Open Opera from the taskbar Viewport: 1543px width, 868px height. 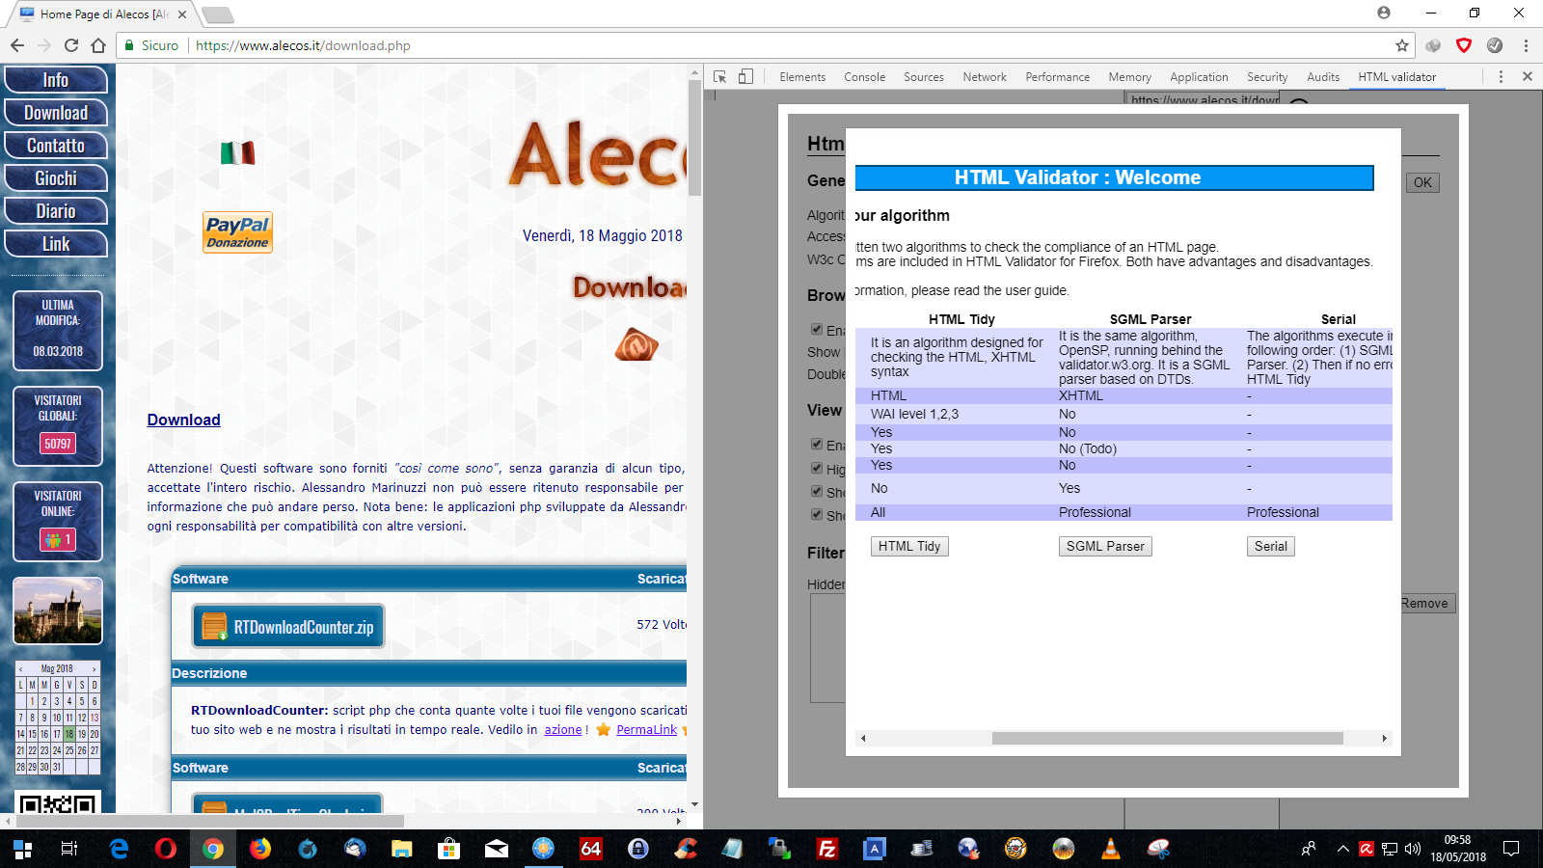166,849
